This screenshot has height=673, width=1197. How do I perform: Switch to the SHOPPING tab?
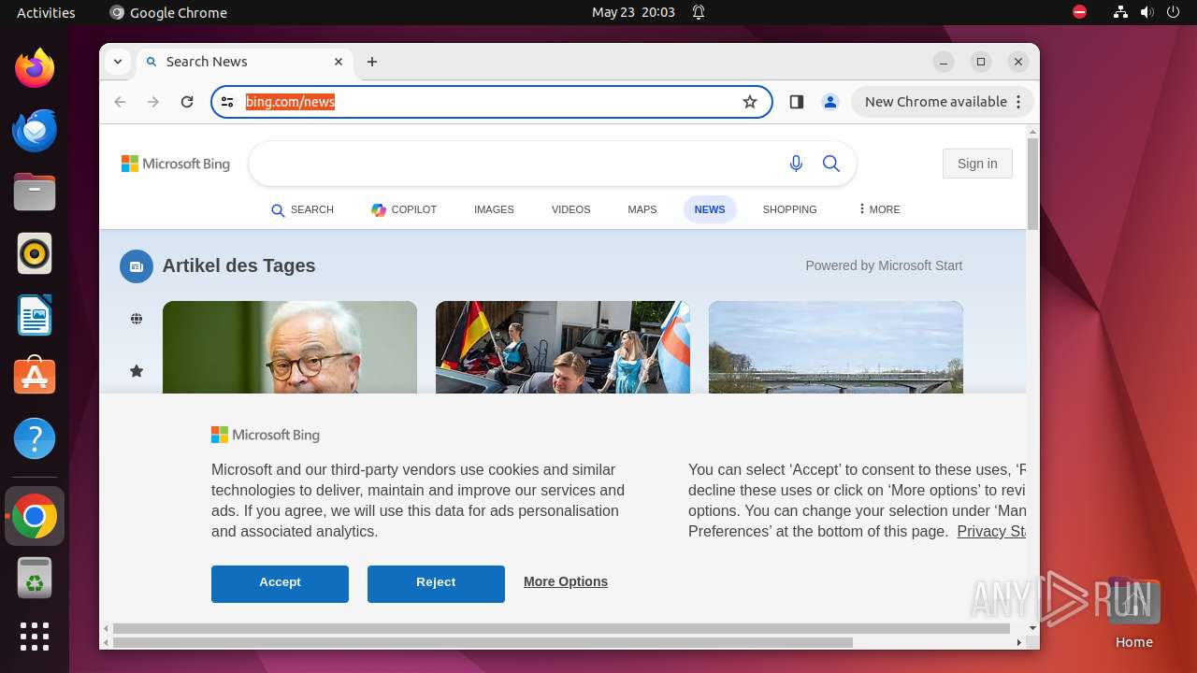[x=789, y=209]
